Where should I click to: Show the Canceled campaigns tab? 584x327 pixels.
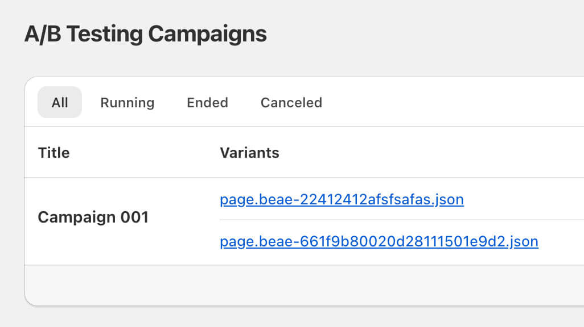pyautogui.click(x=291, y=103)
